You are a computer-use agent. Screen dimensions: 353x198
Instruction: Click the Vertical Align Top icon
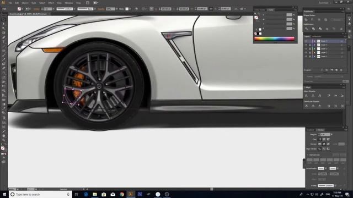[x=329, y=96]
